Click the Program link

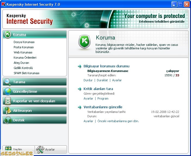click(103, 98)
